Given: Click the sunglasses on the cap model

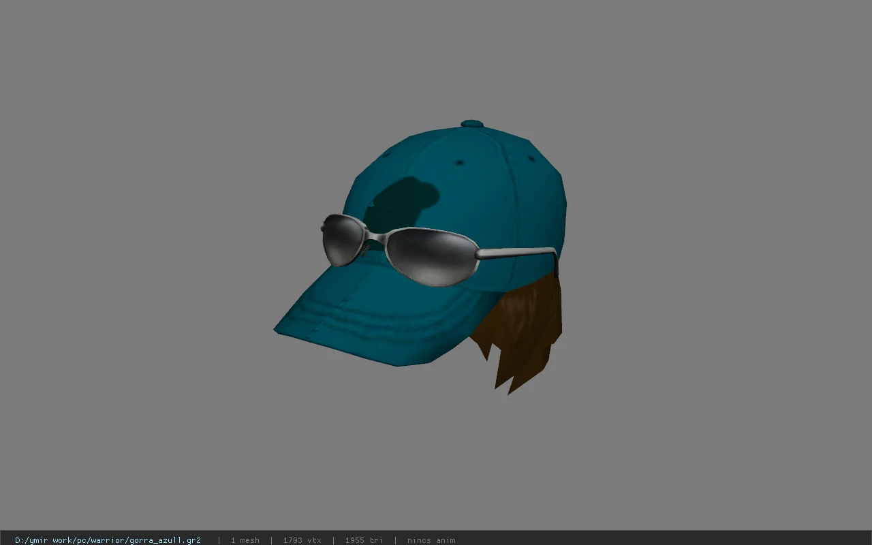Looking at the screenshot, I should (x=439, y=251).
